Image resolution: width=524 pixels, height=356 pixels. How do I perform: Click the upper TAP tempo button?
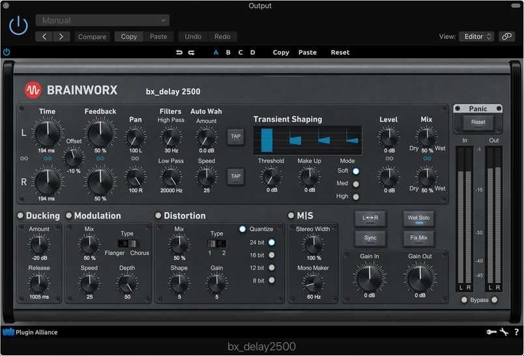(x=235, y=137)
